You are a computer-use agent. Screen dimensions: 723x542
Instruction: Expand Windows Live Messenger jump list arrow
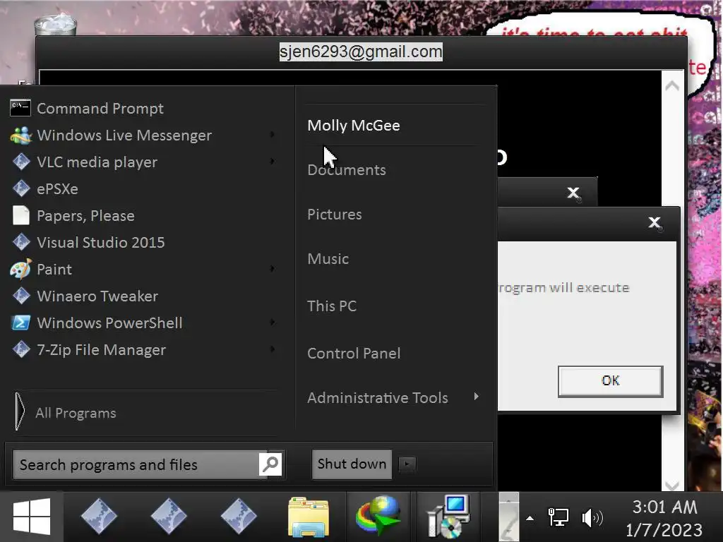click(x=272, y=135)
